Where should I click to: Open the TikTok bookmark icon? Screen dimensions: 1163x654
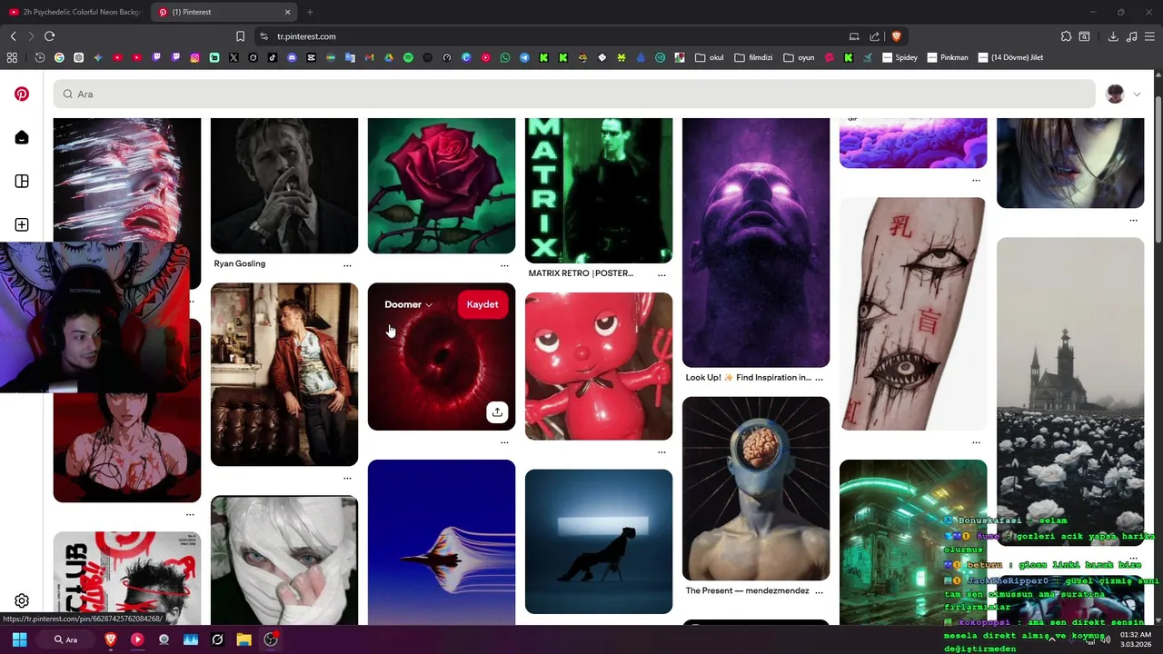pyautogui.click(x=273, y=57)
